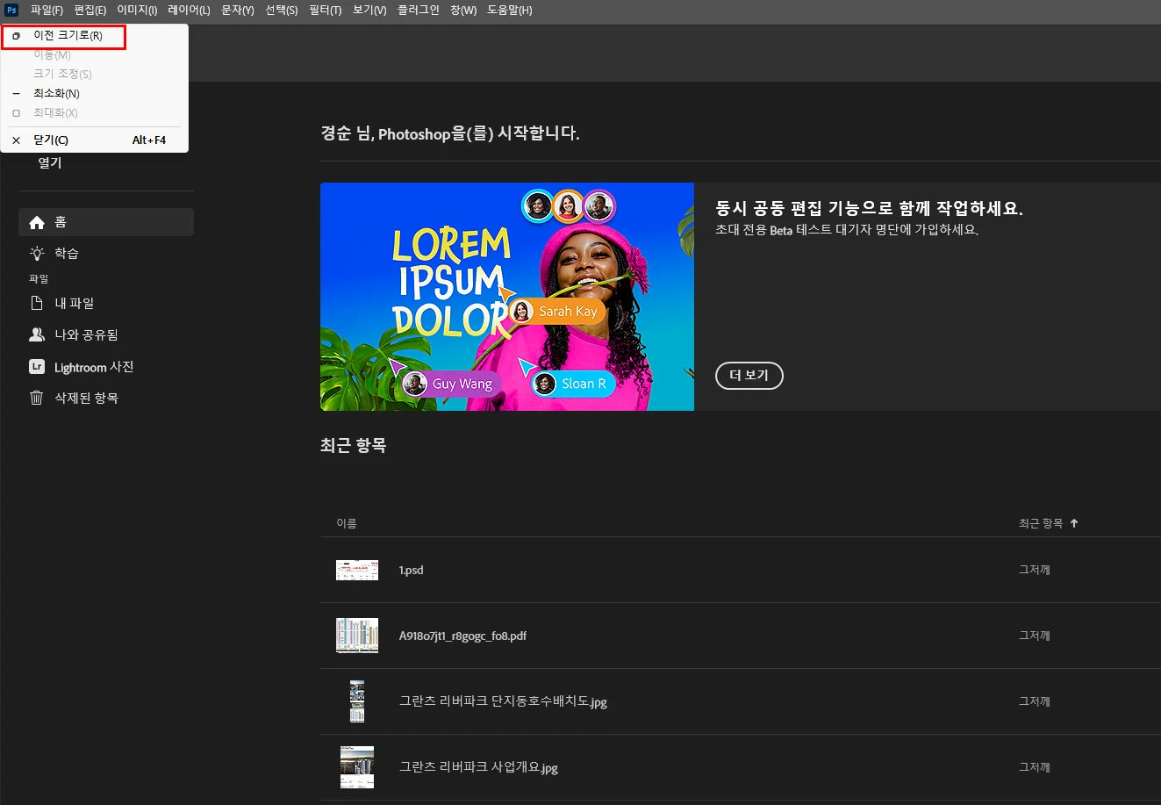The image size is (1161, 805).
Task: Click the 사업개요.jpg thumbnail
Action: 357,767
